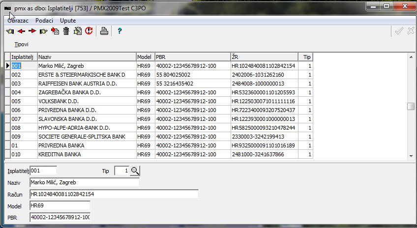Focus the Račun input field
Image resolution: width=417 pixels, height=228 pixels.
(x=114, y=194)
